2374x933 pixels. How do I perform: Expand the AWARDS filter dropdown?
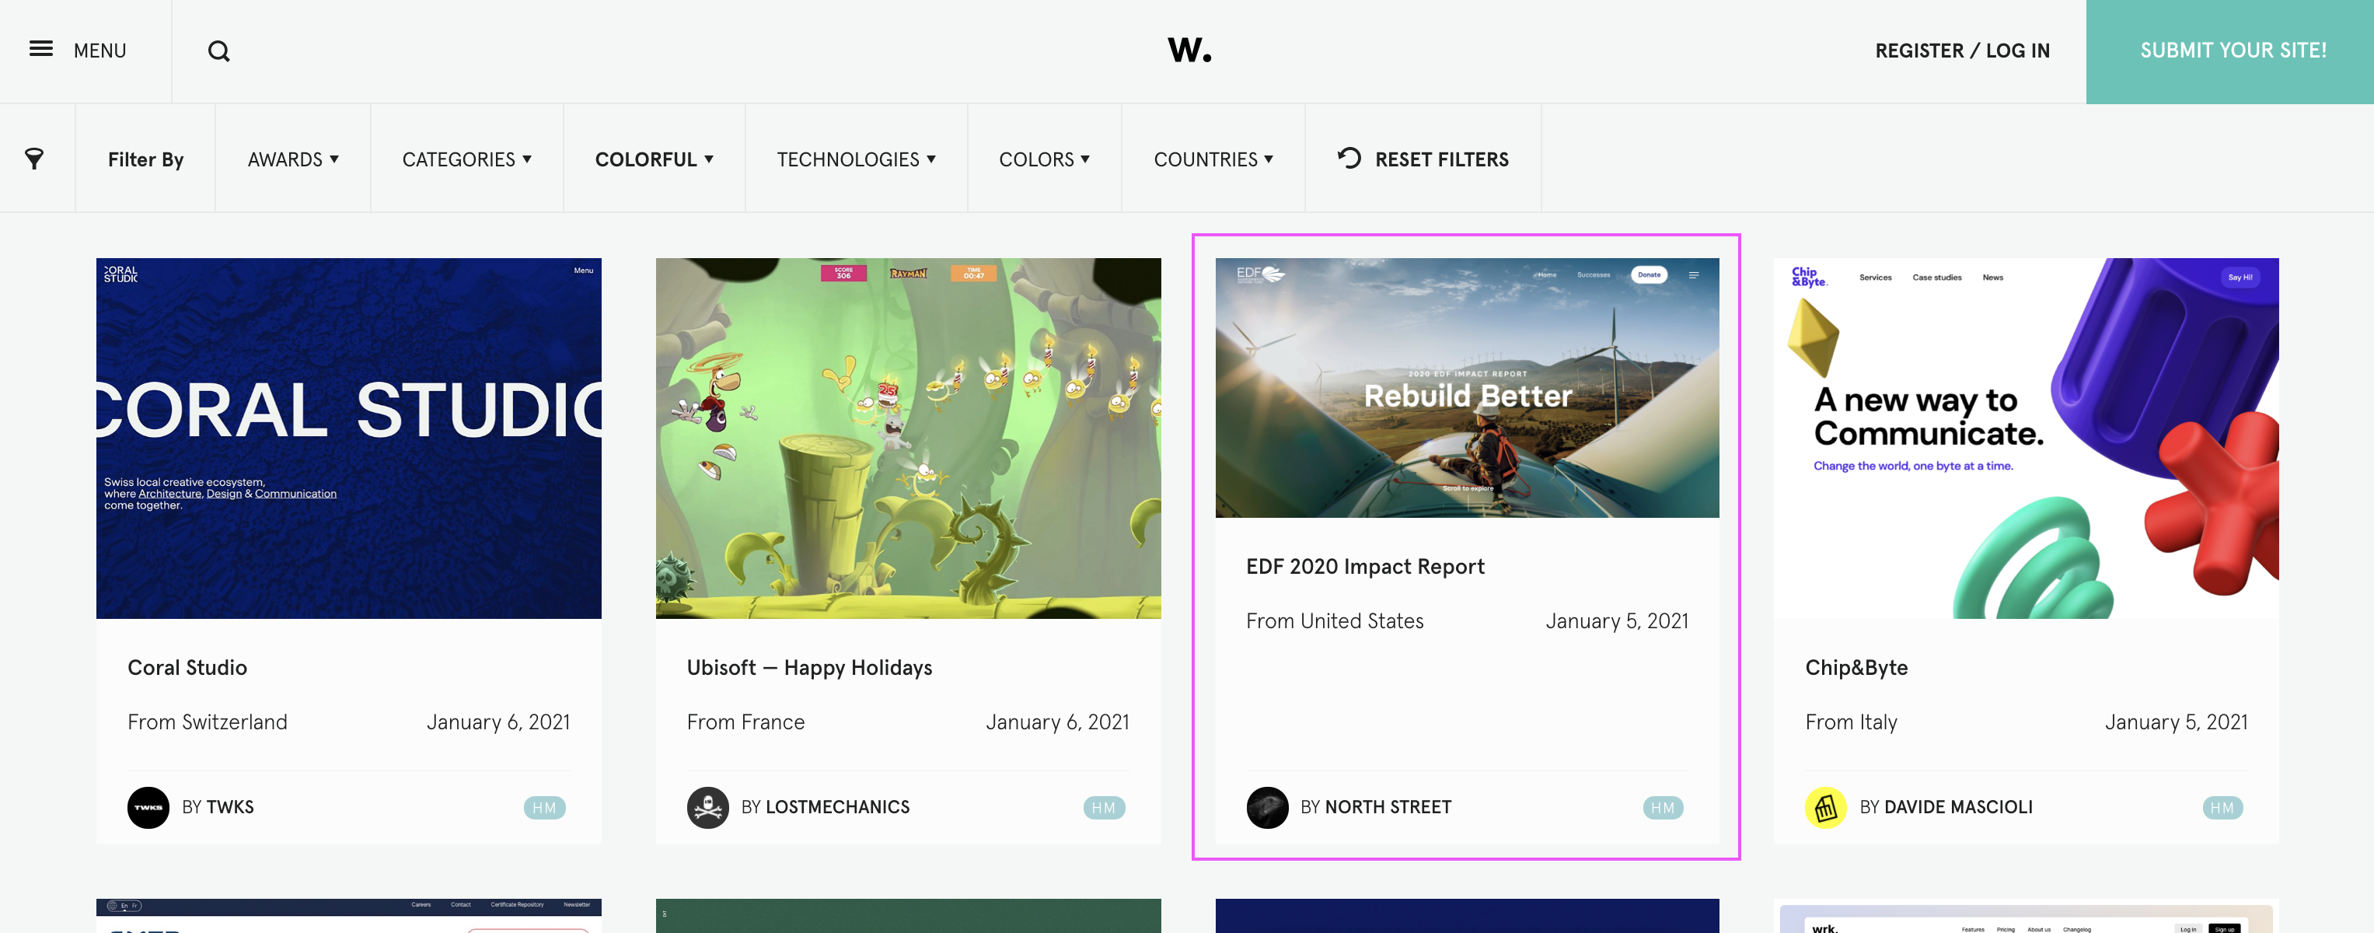292,159
